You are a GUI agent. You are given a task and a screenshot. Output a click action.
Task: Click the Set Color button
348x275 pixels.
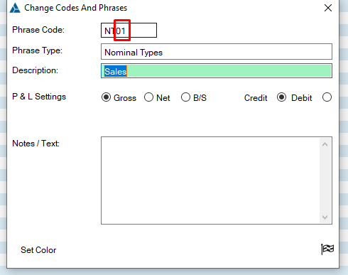pos(38,250)
